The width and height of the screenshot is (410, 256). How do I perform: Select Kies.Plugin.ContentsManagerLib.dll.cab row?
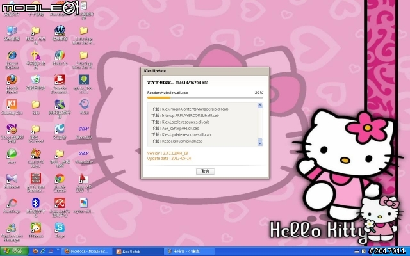tap(190, 109)
